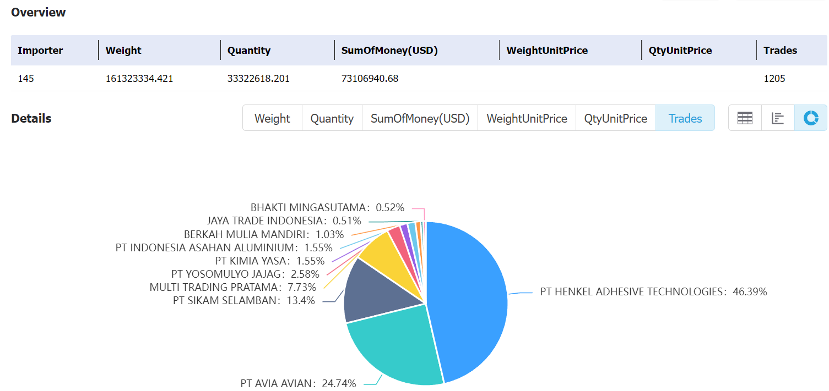Click the trades value 1205
This screenshot has height=391, width=829.
(x=774, y=79)
